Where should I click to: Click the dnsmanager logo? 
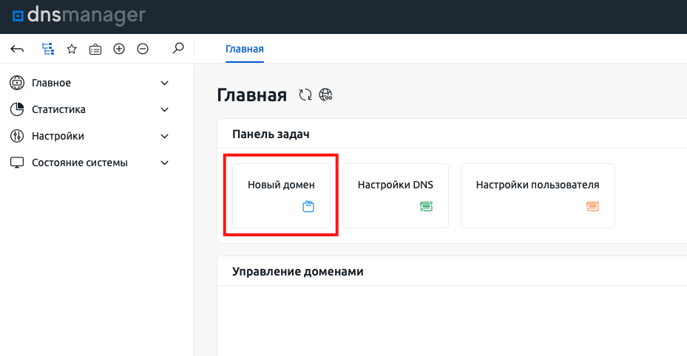coord(79,16)
